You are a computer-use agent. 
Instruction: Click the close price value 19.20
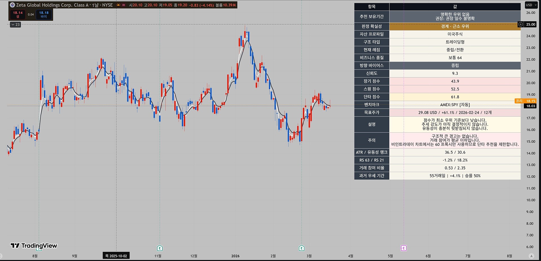[x=182, y=5]
